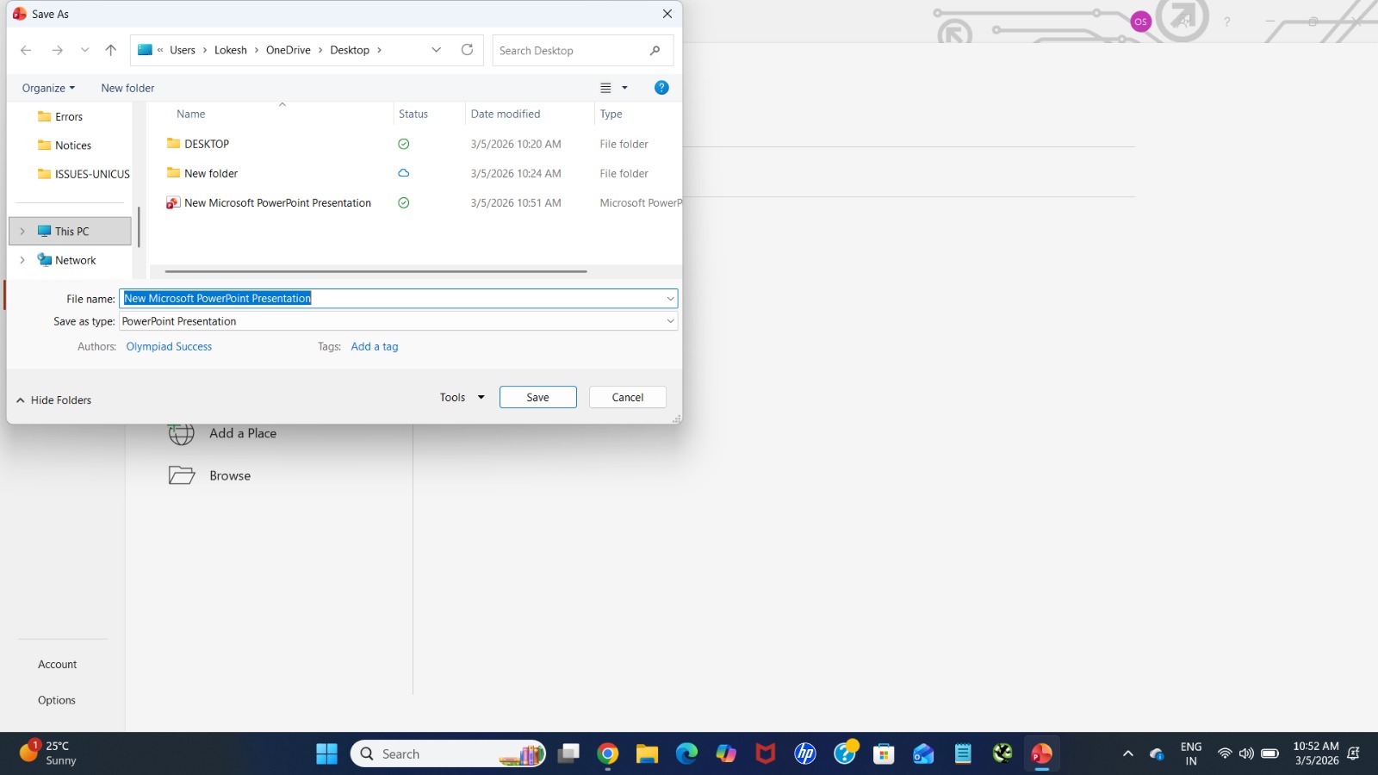The width and height of the screenshot is (1378, 775).
Task: Click the cloud sync icon beside New folder
Action: coord(403,173)
